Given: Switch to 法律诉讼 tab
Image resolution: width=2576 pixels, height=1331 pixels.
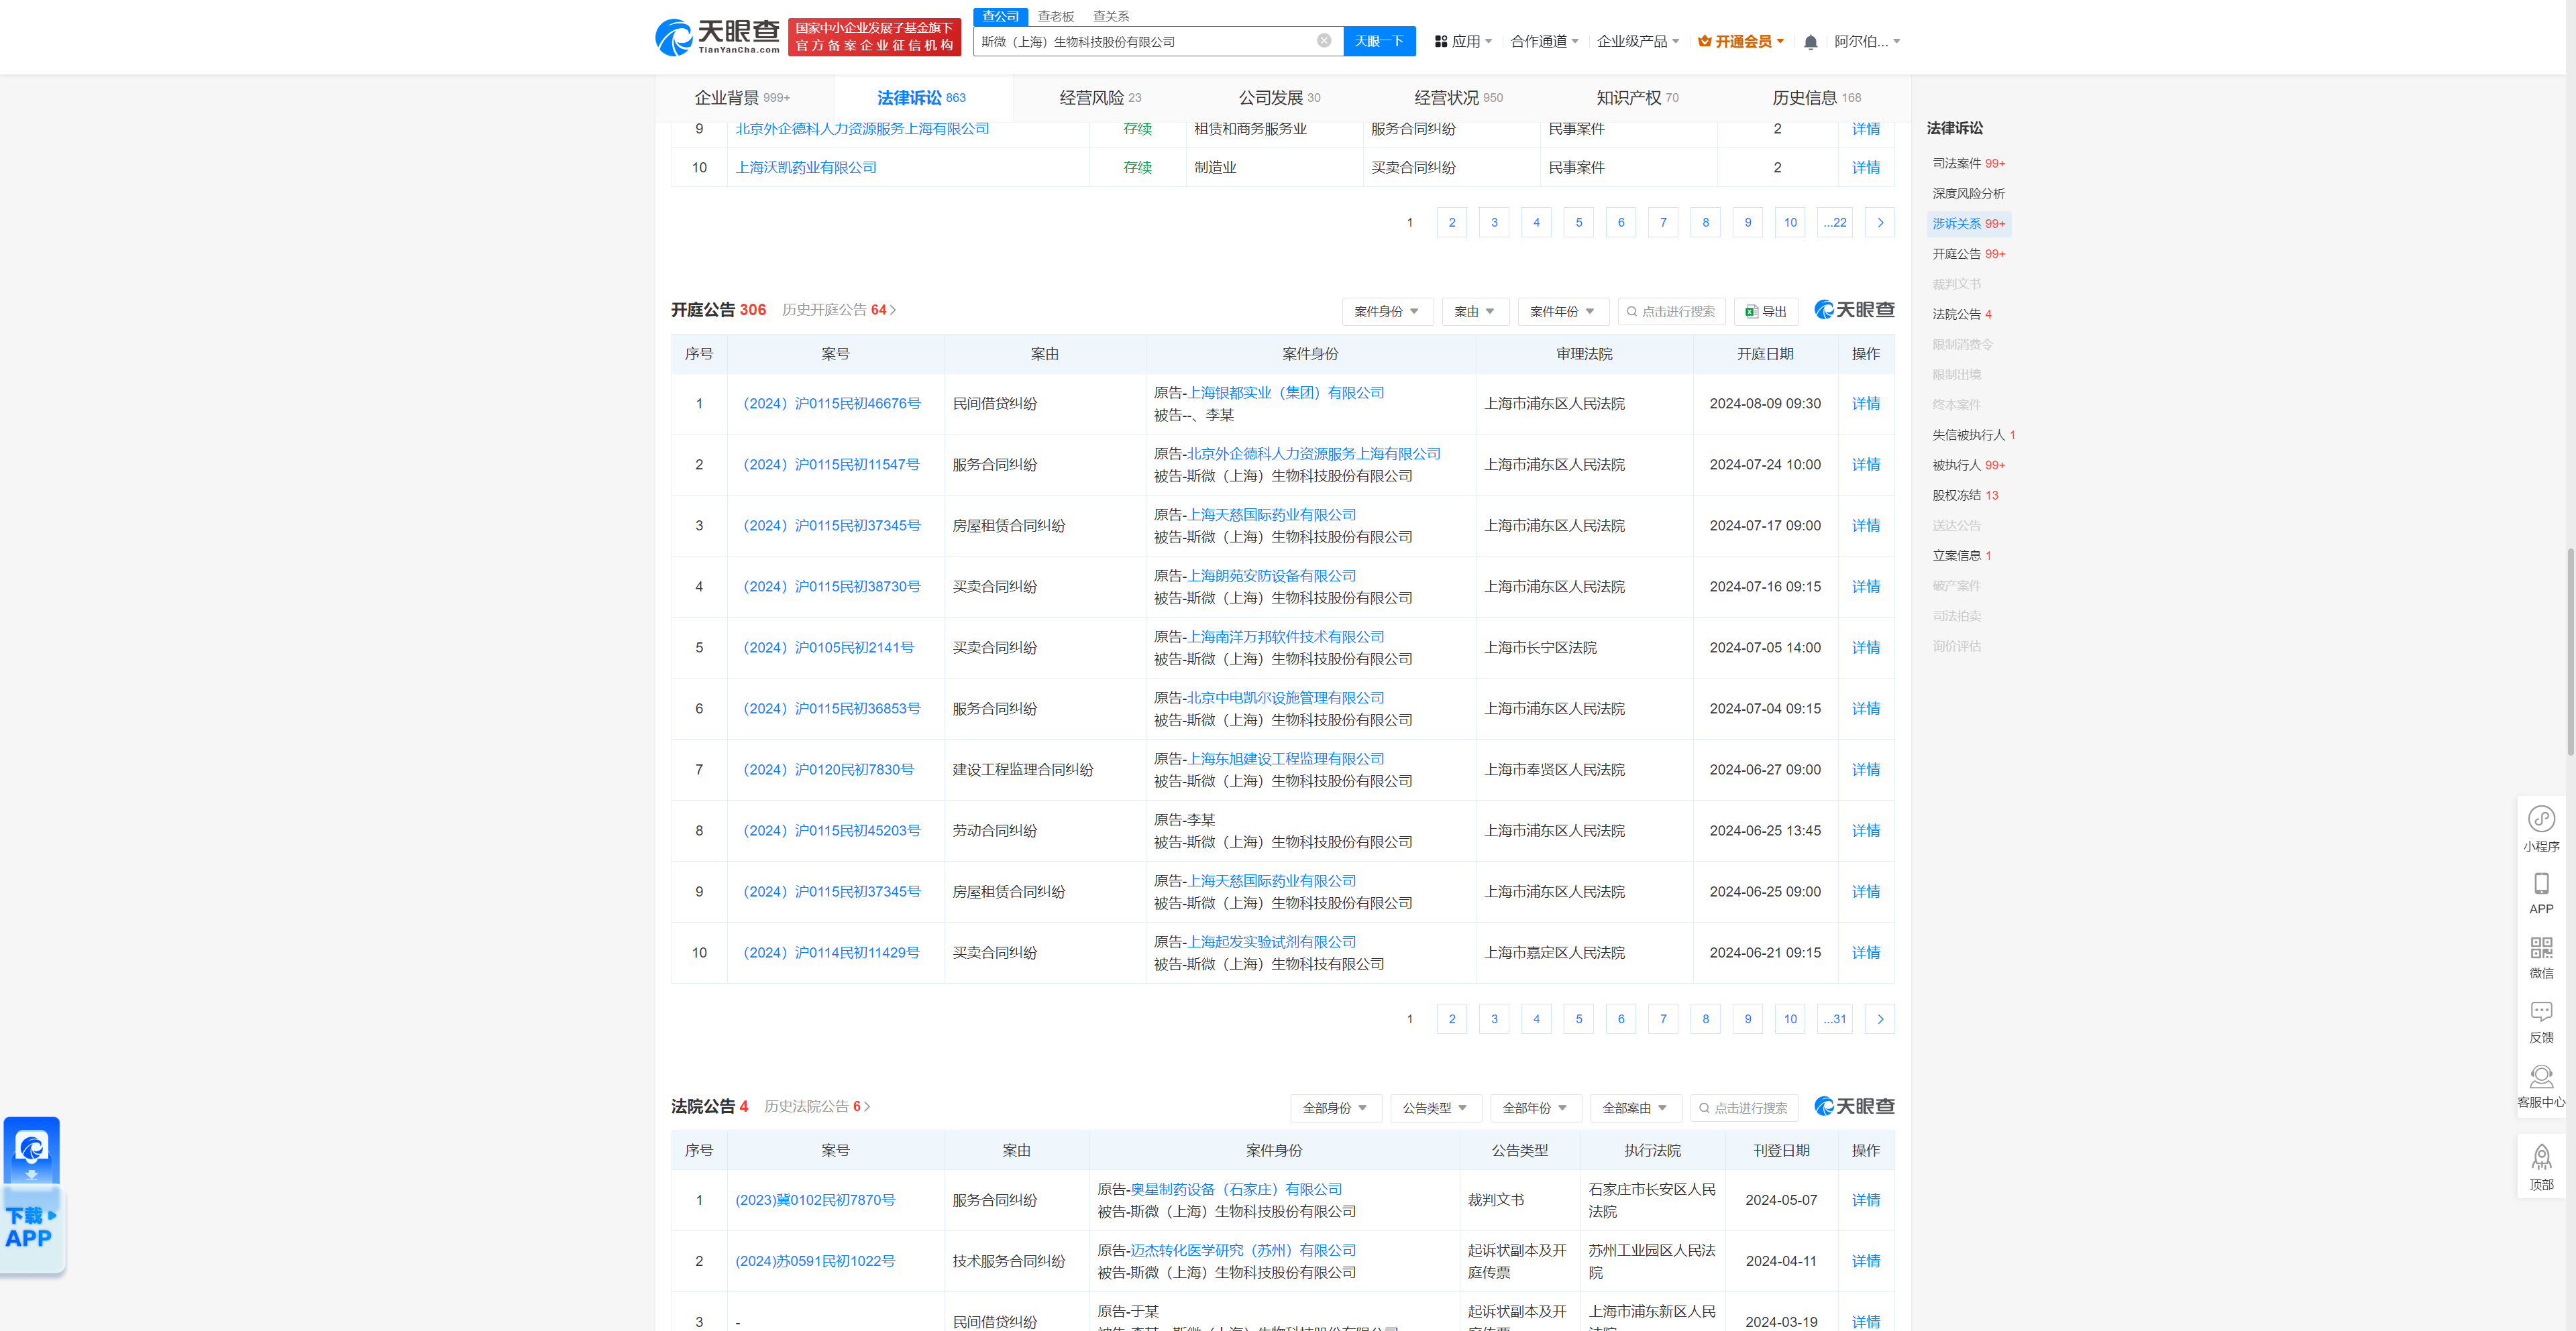Looking at the screenshot, I should tap(921, 98).
